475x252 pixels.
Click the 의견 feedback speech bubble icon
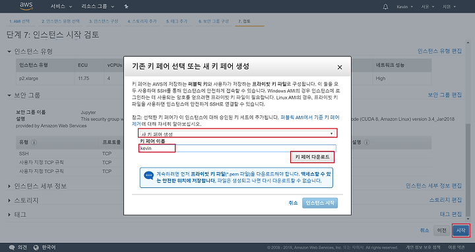(12, 247)
